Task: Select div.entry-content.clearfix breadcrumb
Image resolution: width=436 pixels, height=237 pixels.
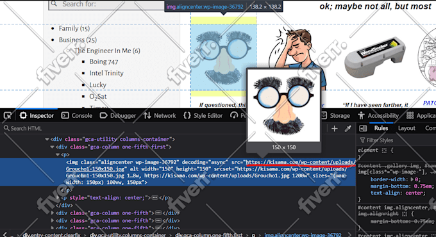Action: pos(51,235)
